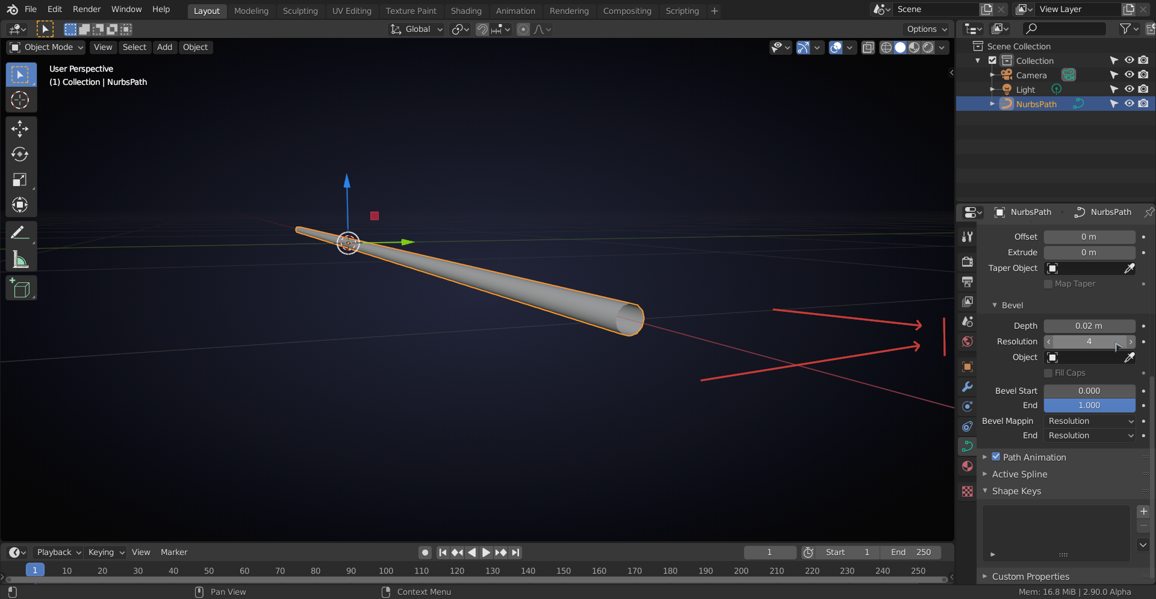1156x599 pixels.
Task: Select the Add Cube tool
Action: click(20, 288)
